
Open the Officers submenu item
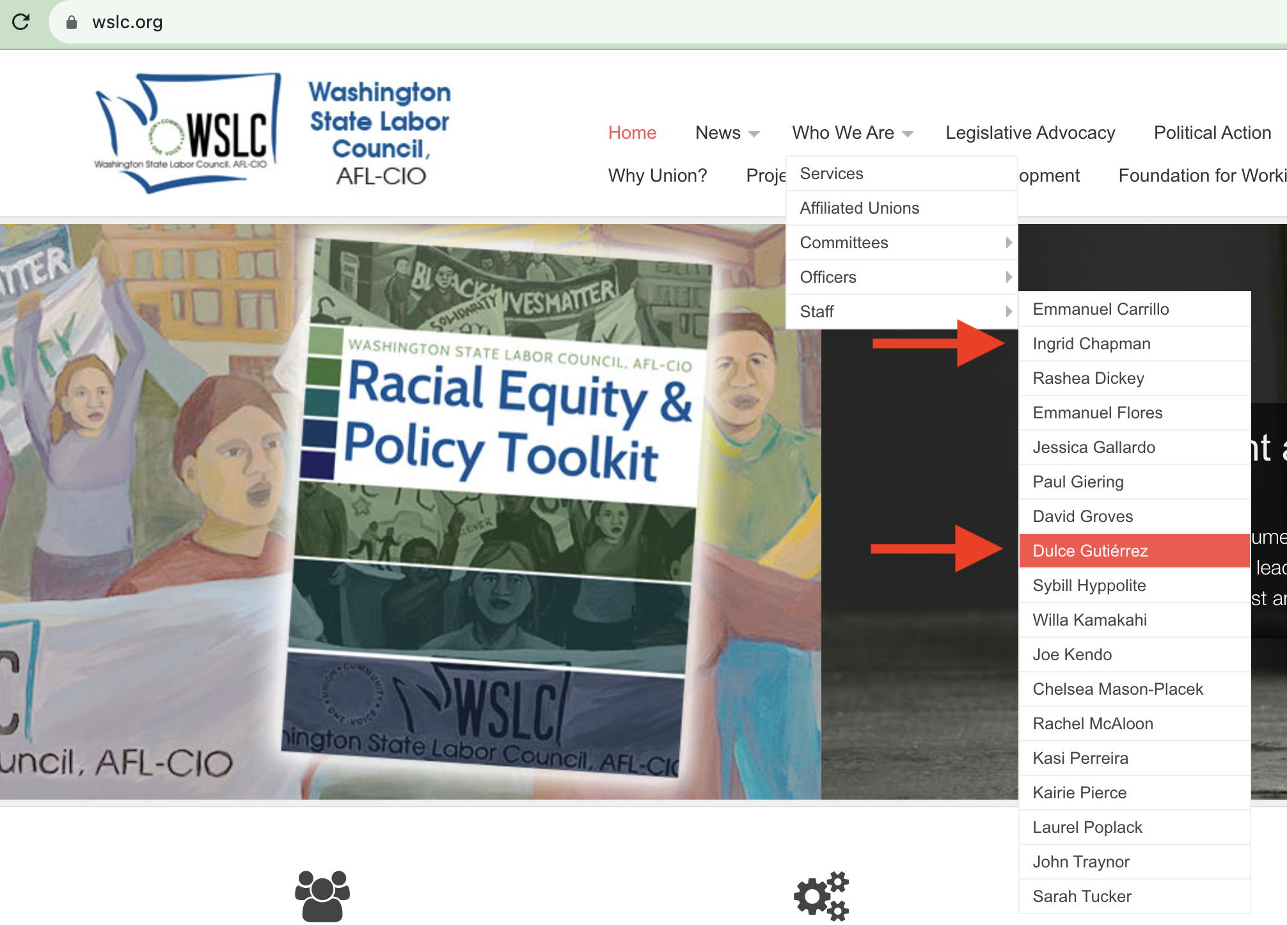[x=901, y=277]
